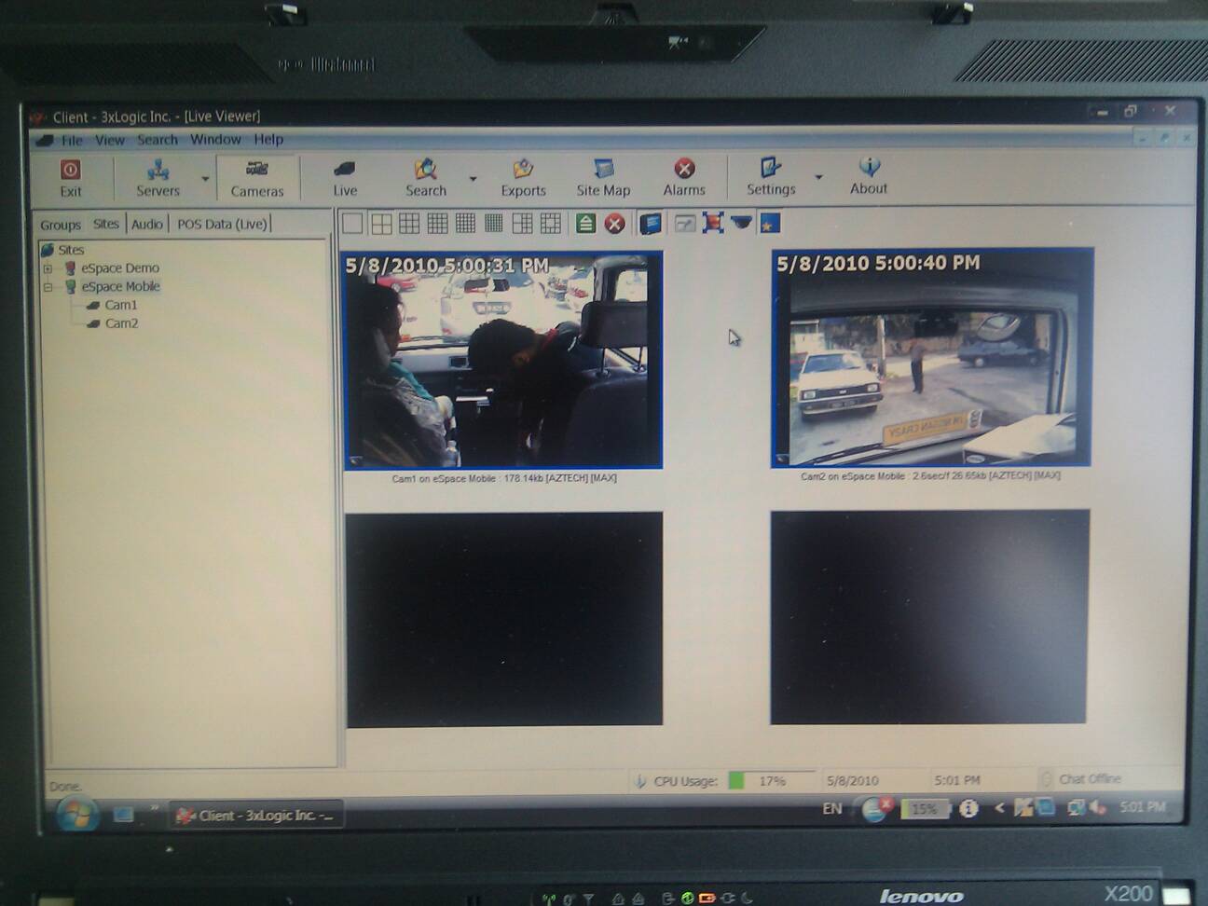Click the empty bottom-right video pane

[928, 616]
